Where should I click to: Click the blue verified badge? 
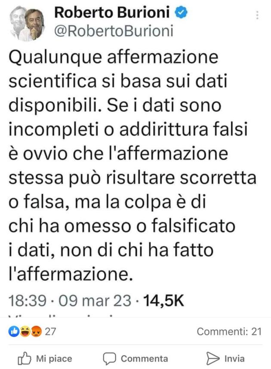pos(181,12)
